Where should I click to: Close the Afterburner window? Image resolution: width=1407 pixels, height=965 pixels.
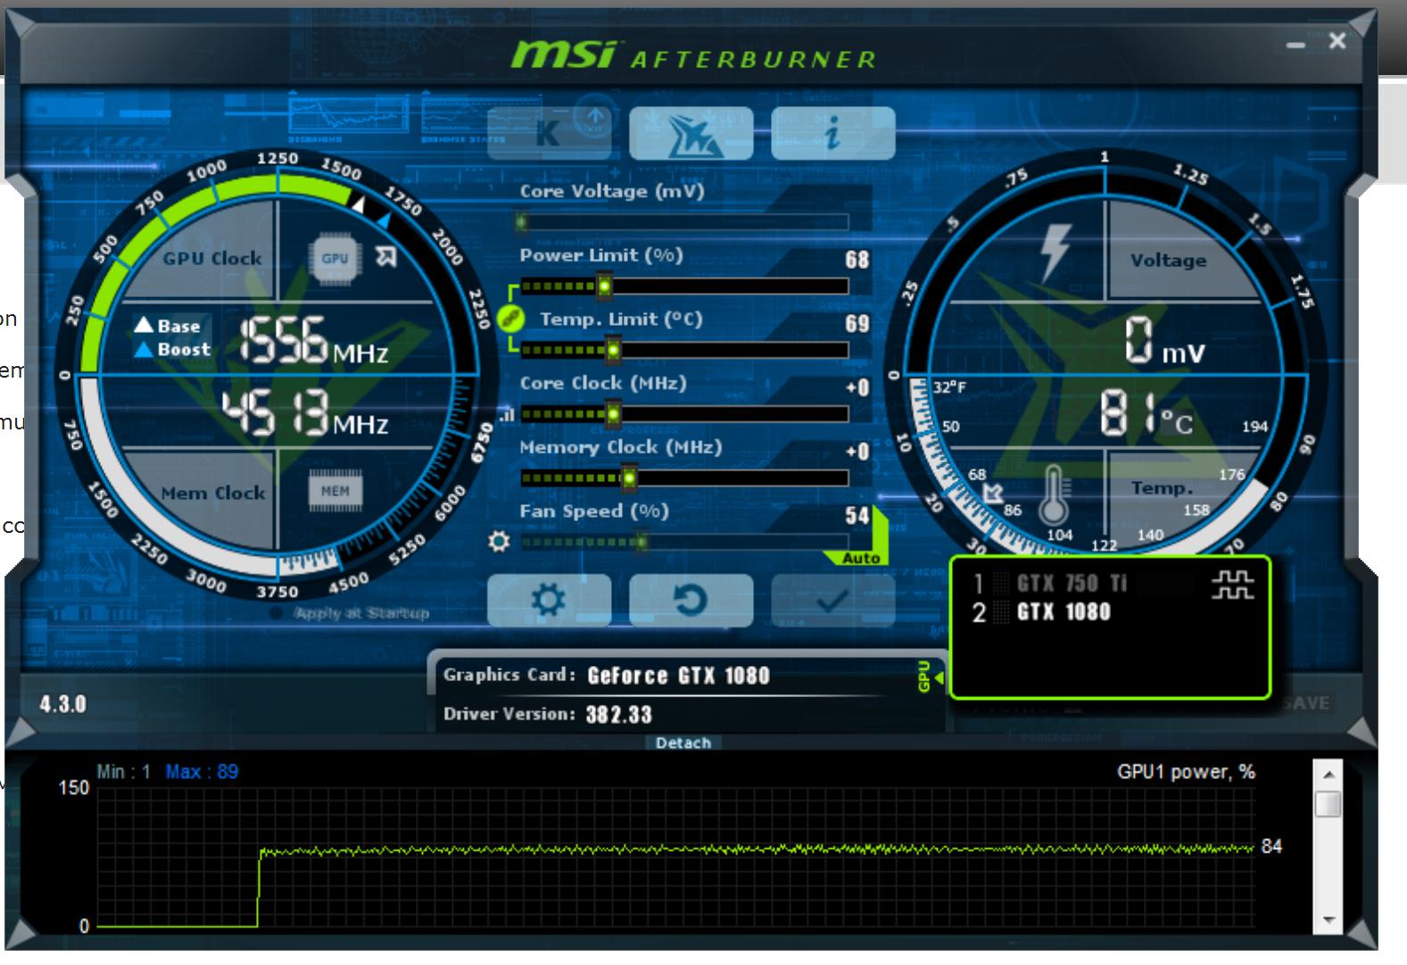coord(1337,40)
